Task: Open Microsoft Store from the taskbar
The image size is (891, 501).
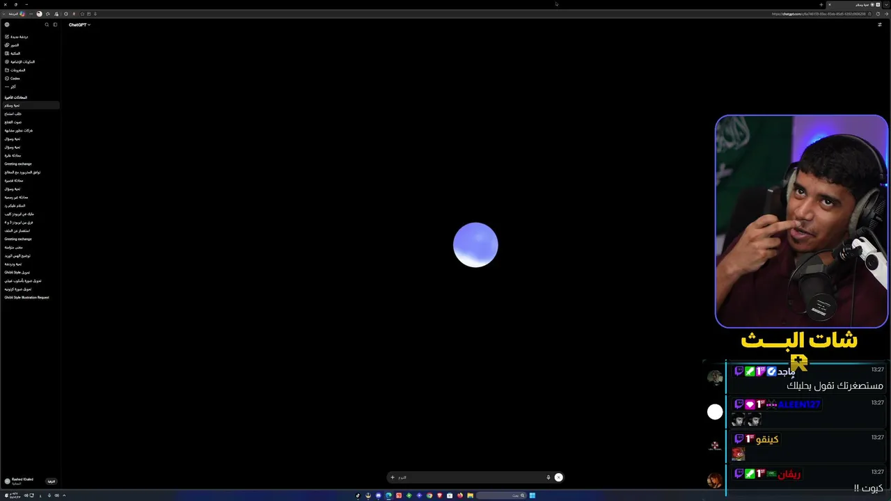Action: 450,495
